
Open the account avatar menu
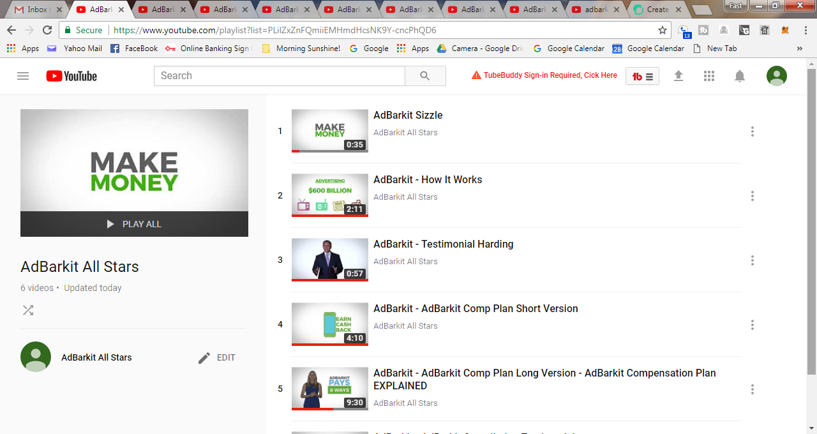click(x=777, y=76)
